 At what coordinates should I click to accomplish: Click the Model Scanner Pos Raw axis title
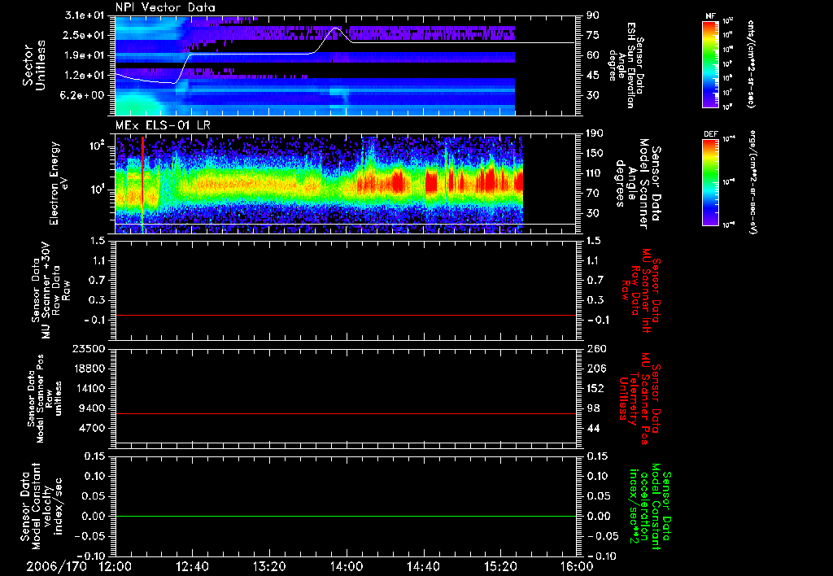[45, 399]
